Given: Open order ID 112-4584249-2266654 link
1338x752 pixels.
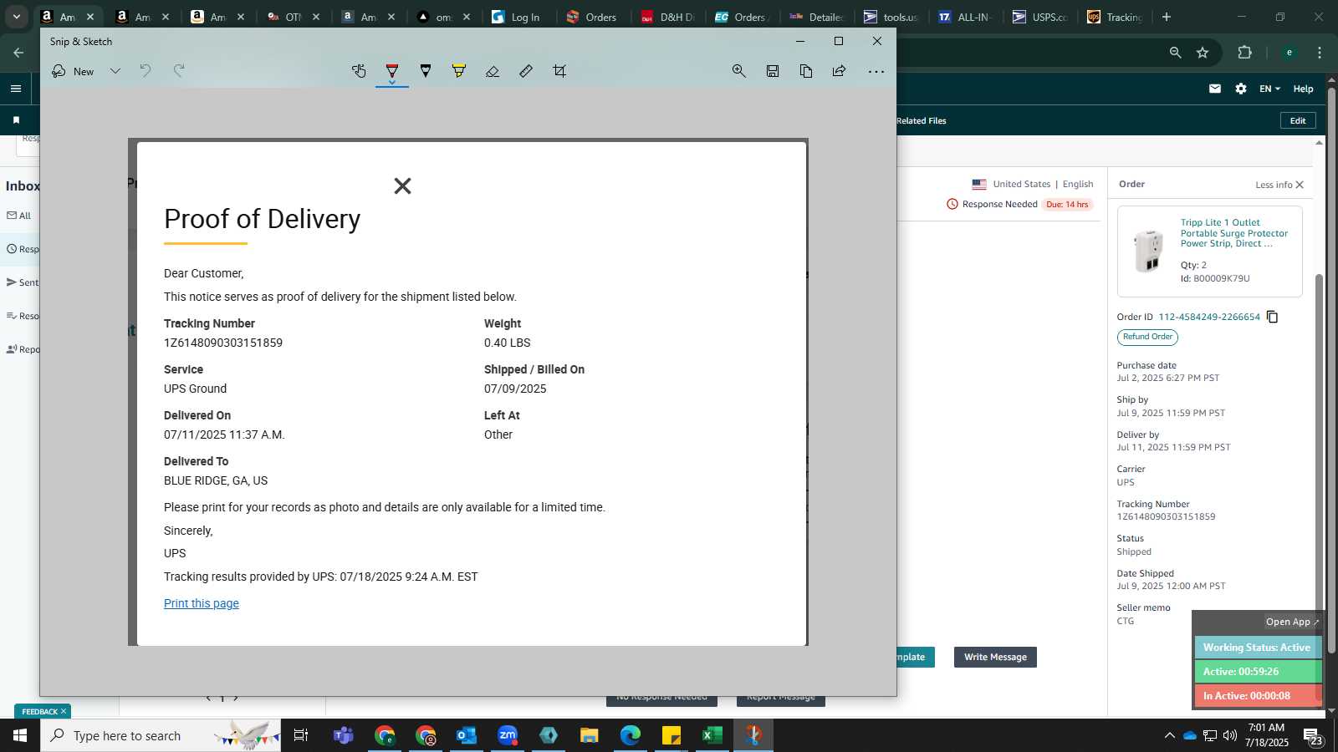Looking at the screenshot, I should click(x=1209, y=317).
